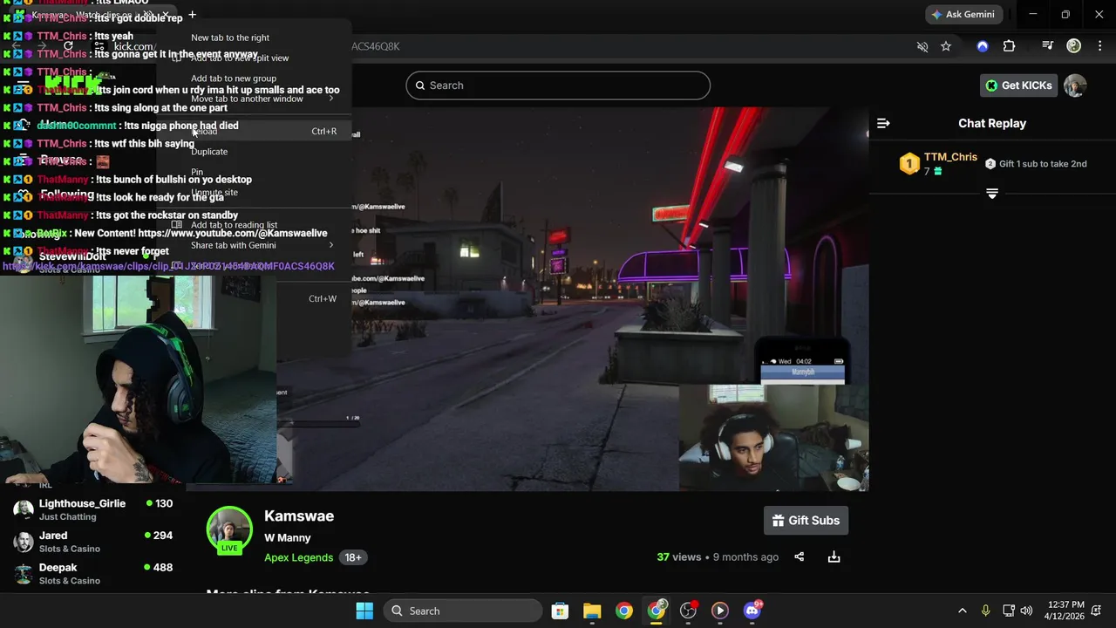
Task: Open the clock showing 12:37 PM
Action: 1065,611
